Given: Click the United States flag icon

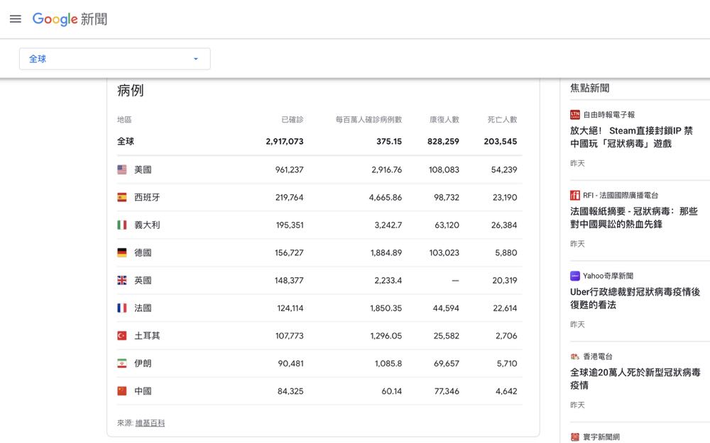Looking at the screenshot, I should click(122, 170).
